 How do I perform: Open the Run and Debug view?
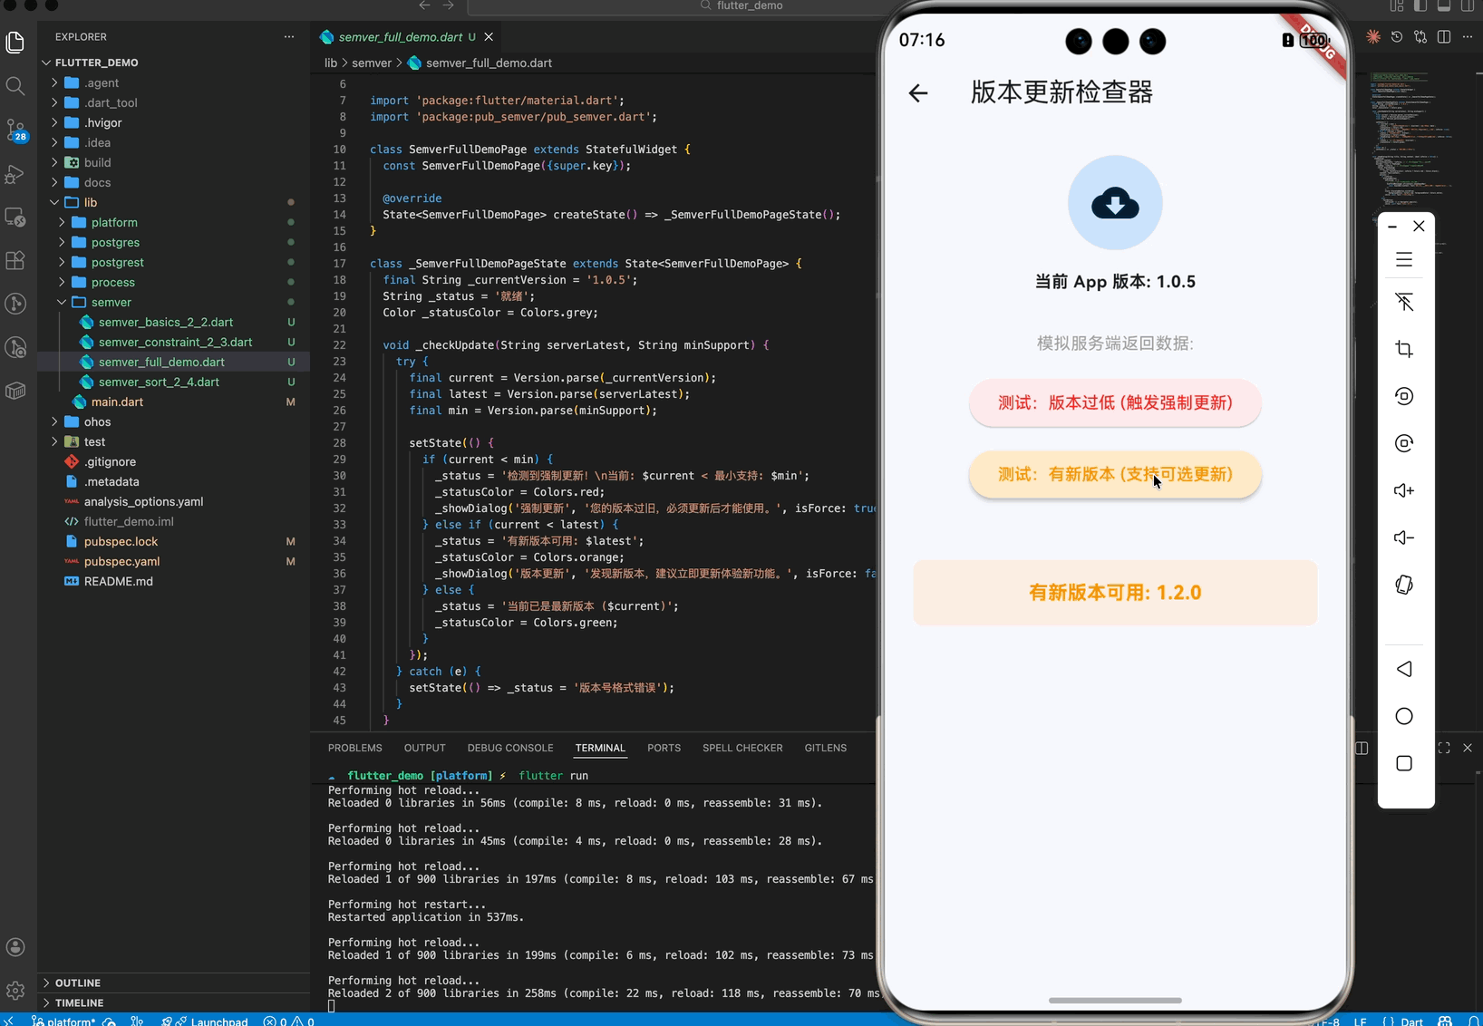(15, 174)
